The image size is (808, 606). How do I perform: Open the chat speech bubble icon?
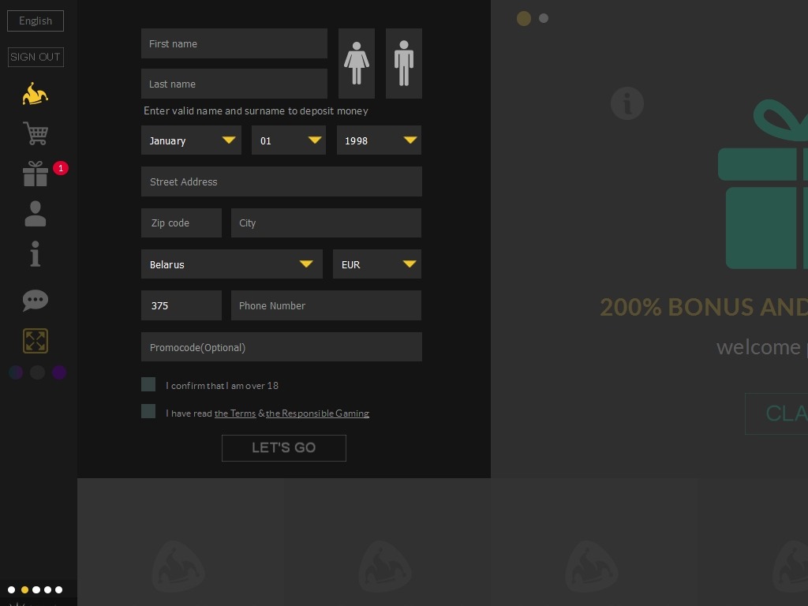click(36, 301)
